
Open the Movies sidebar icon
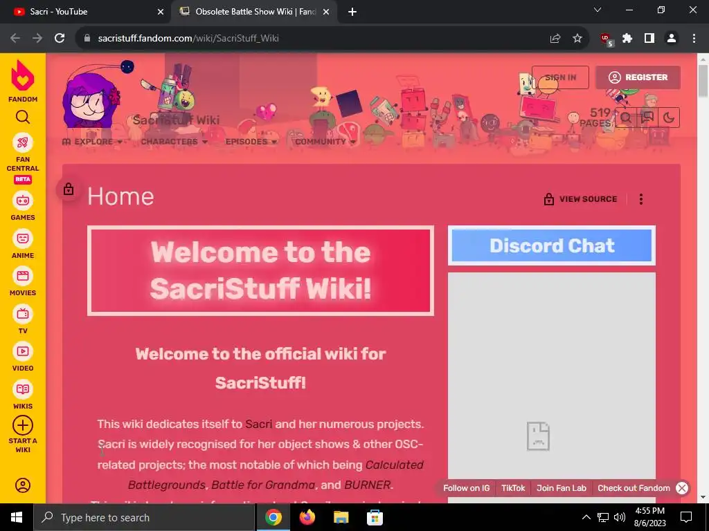point(23,276)
